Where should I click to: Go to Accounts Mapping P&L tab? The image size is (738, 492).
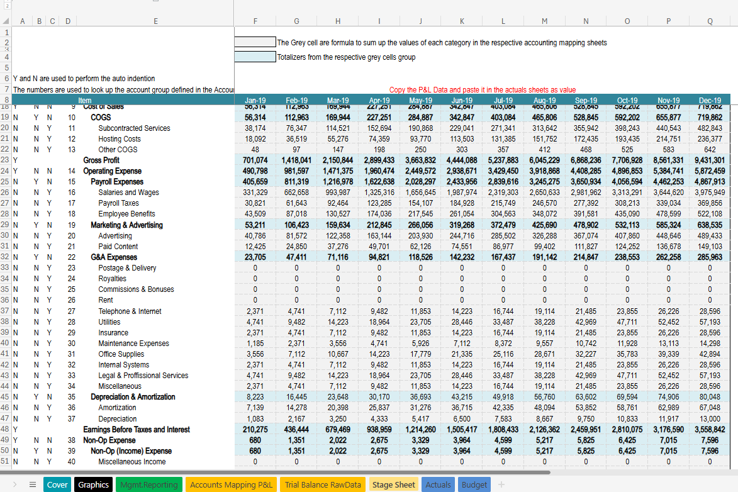[x=231, y=484]
